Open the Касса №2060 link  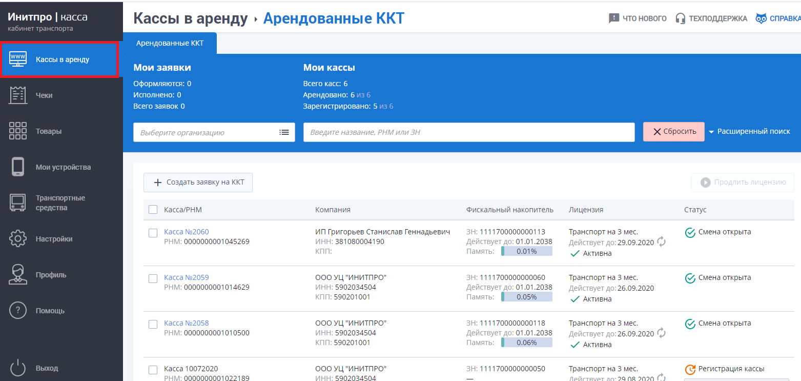[187, 232]
